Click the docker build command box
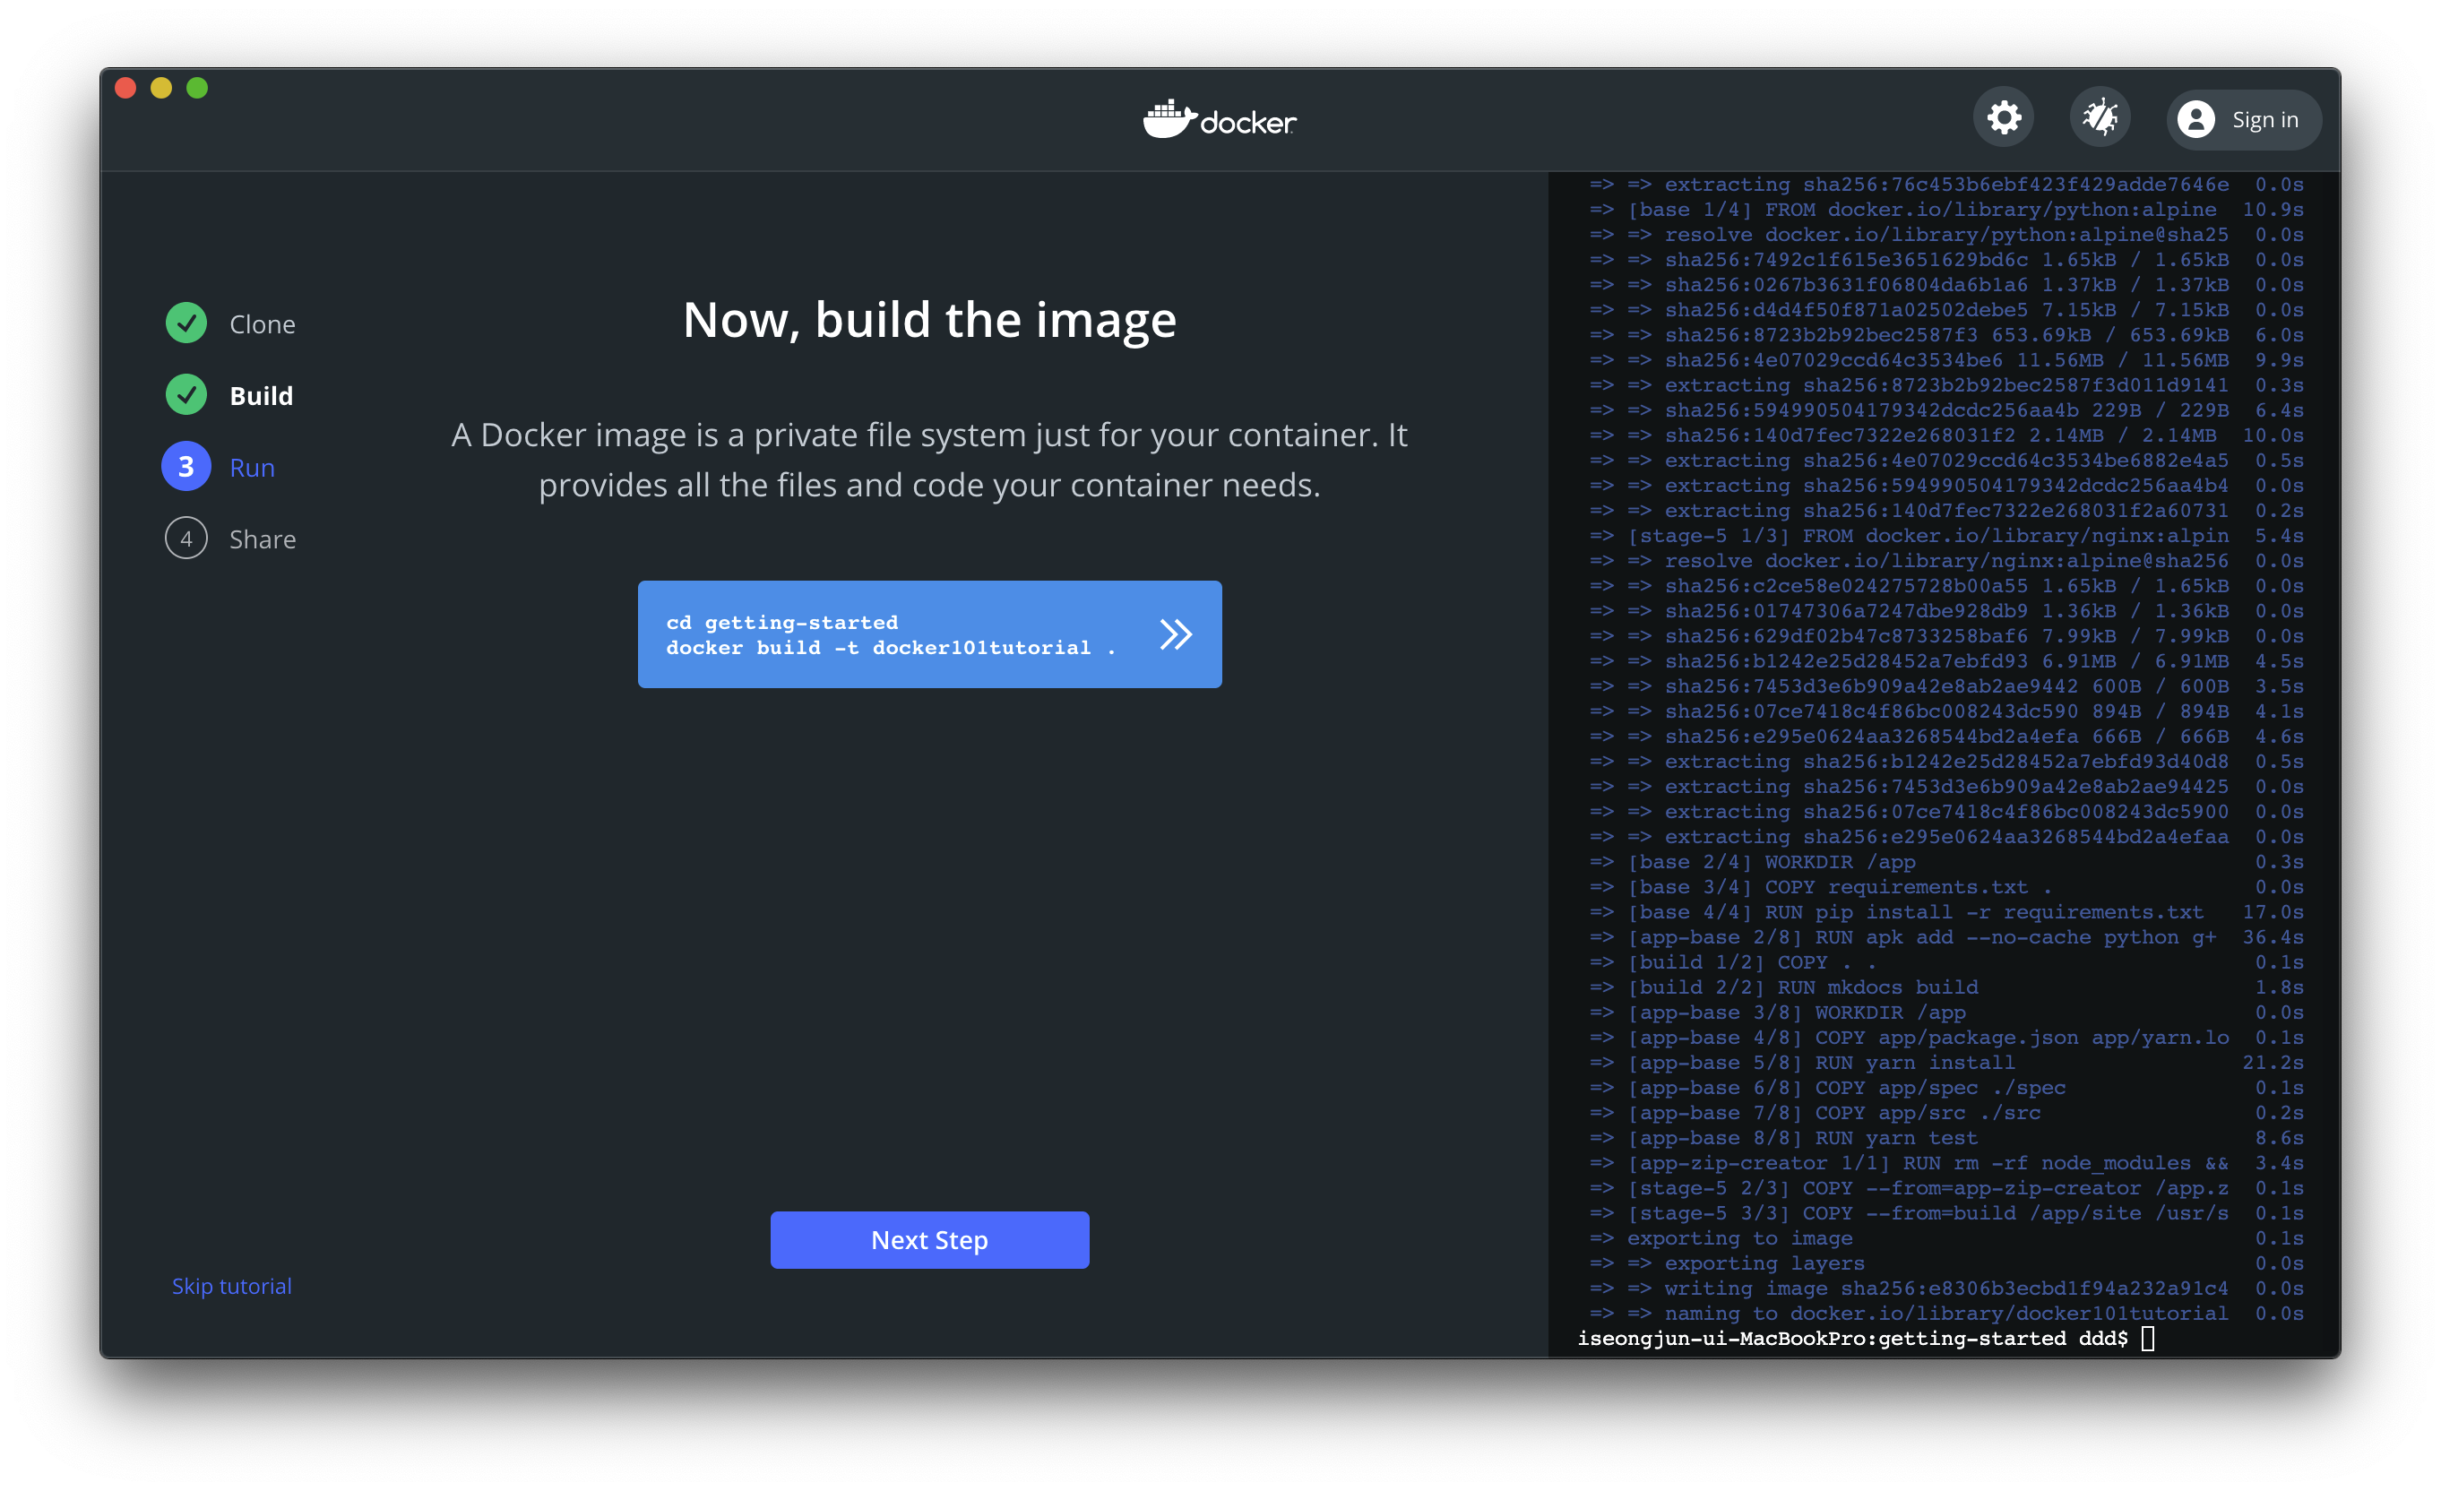This screenshot has height=1491, width=2441. tap(929, 634)
